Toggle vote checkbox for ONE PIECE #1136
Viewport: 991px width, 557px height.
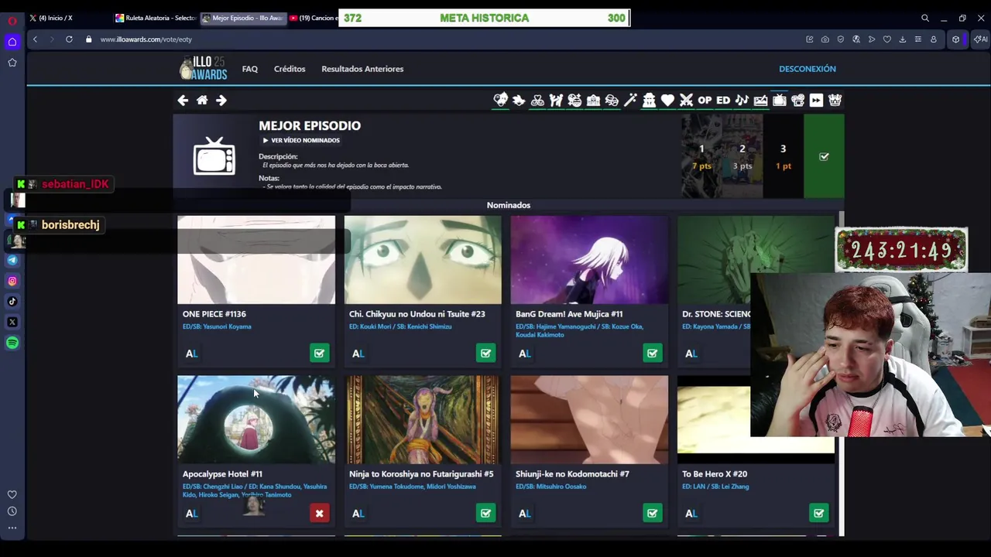319,354
